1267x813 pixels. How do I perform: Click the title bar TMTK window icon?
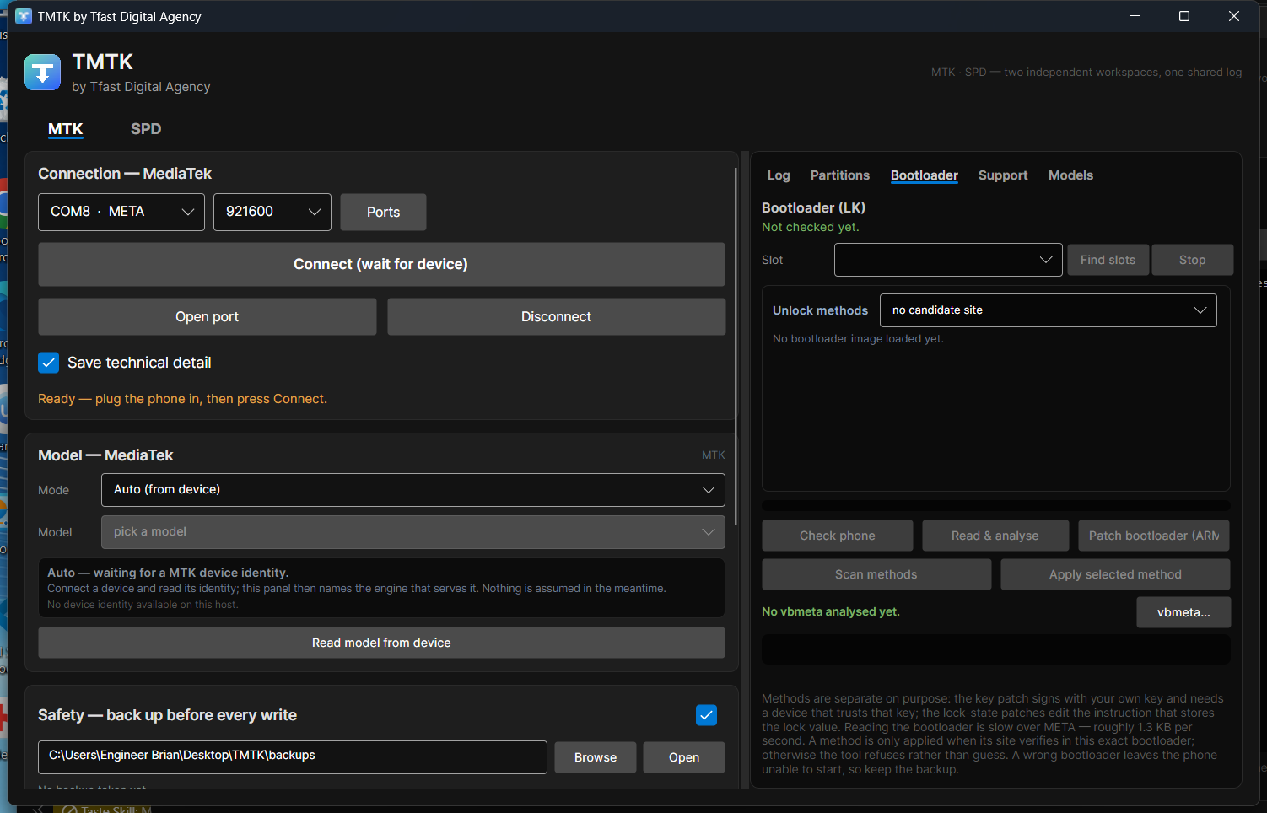[24, 16]
